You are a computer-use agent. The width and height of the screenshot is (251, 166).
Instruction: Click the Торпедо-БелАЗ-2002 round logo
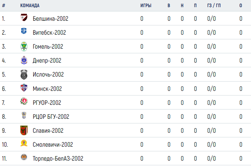coord(24,157)
